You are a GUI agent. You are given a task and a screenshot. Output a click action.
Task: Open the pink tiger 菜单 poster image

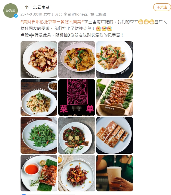[77, 97]
